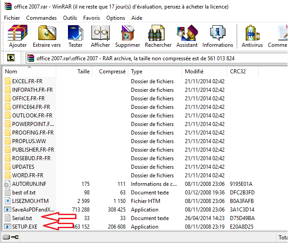
Task: Click the drive icon in status bar
Action: (x=6, y=237)
